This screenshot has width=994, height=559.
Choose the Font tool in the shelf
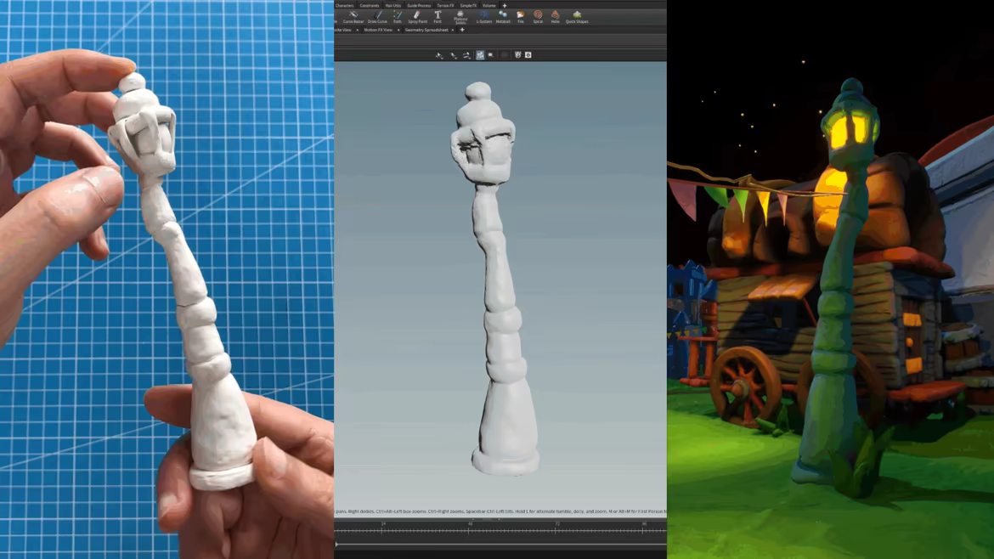click(438, 16)
